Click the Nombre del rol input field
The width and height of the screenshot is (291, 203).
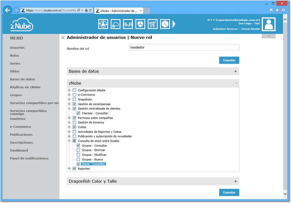coord(184,47)
